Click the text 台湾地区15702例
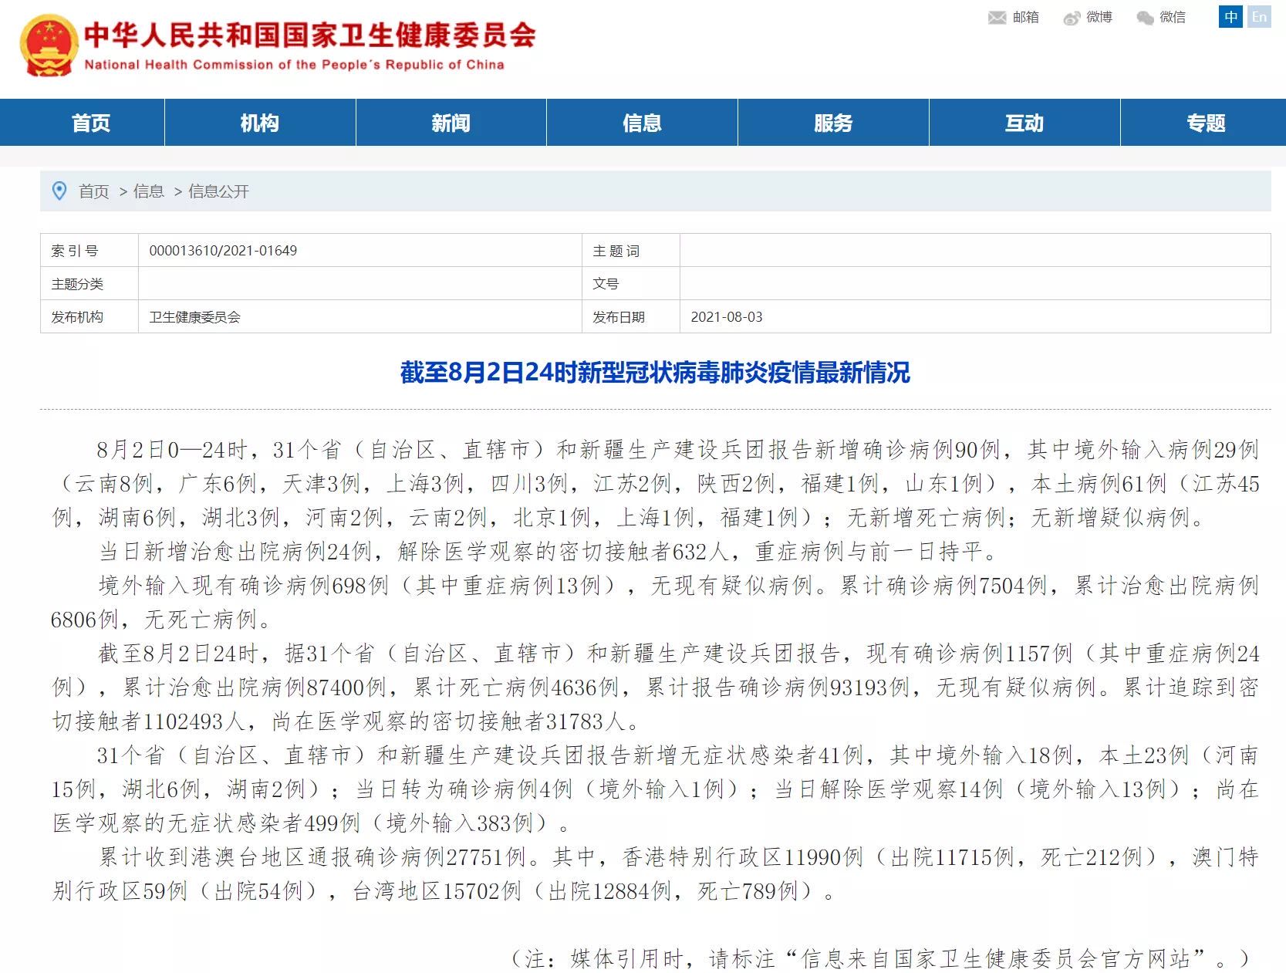The height and width of the screenshot is (973, 1286). tap(437, 891)
